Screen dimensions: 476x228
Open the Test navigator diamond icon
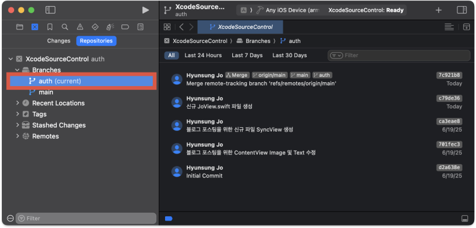[x=95, y=27]
